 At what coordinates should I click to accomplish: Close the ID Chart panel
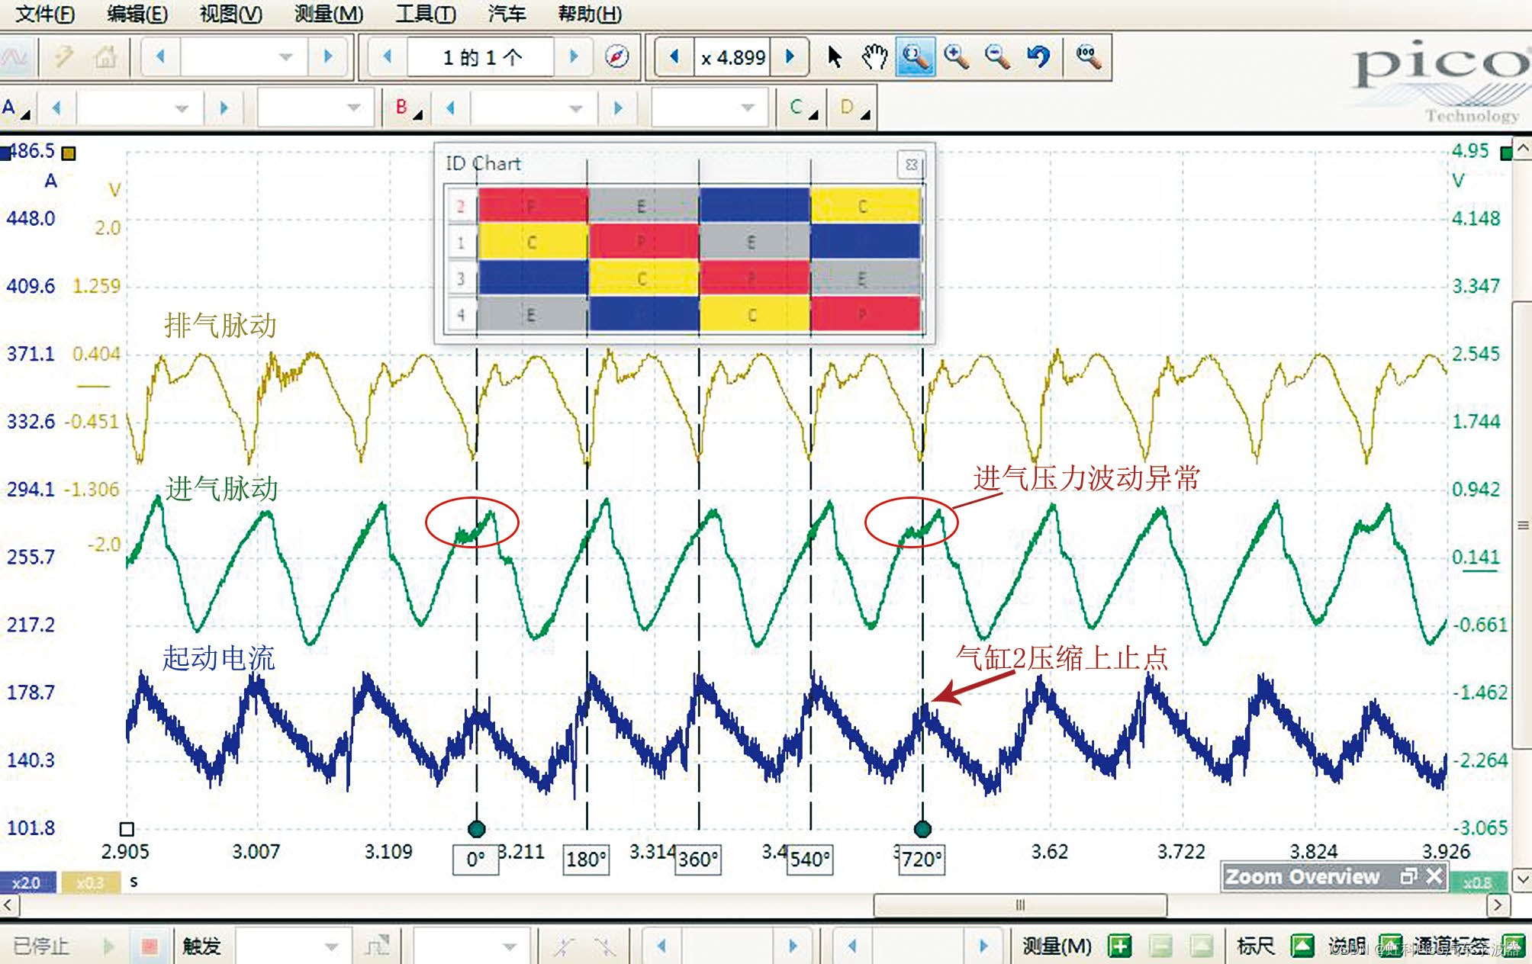click(x=911, y=164)
